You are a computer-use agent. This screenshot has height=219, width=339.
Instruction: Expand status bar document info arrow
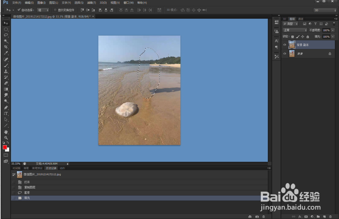68,164
